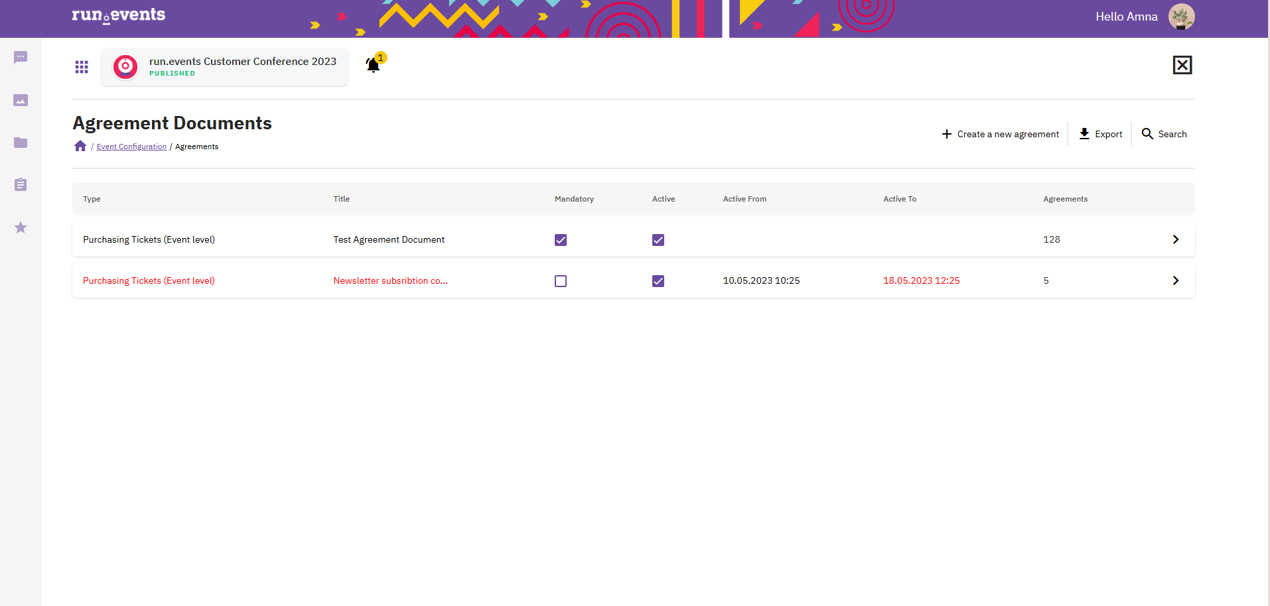1270x606 pixels.
Task: Click the notification bell icon
Action: point(374,64)
